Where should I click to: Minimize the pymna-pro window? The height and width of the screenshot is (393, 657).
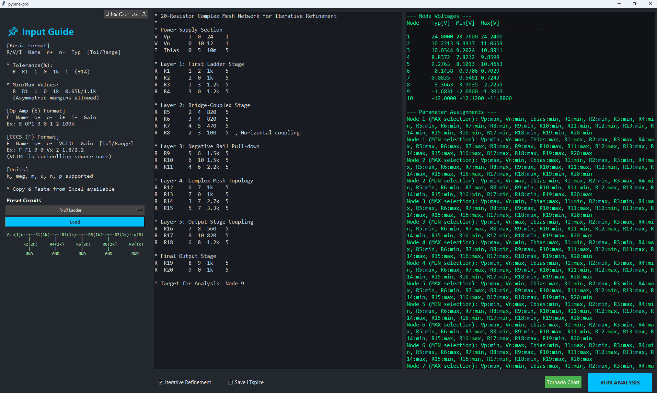click(x=619, y=4)
